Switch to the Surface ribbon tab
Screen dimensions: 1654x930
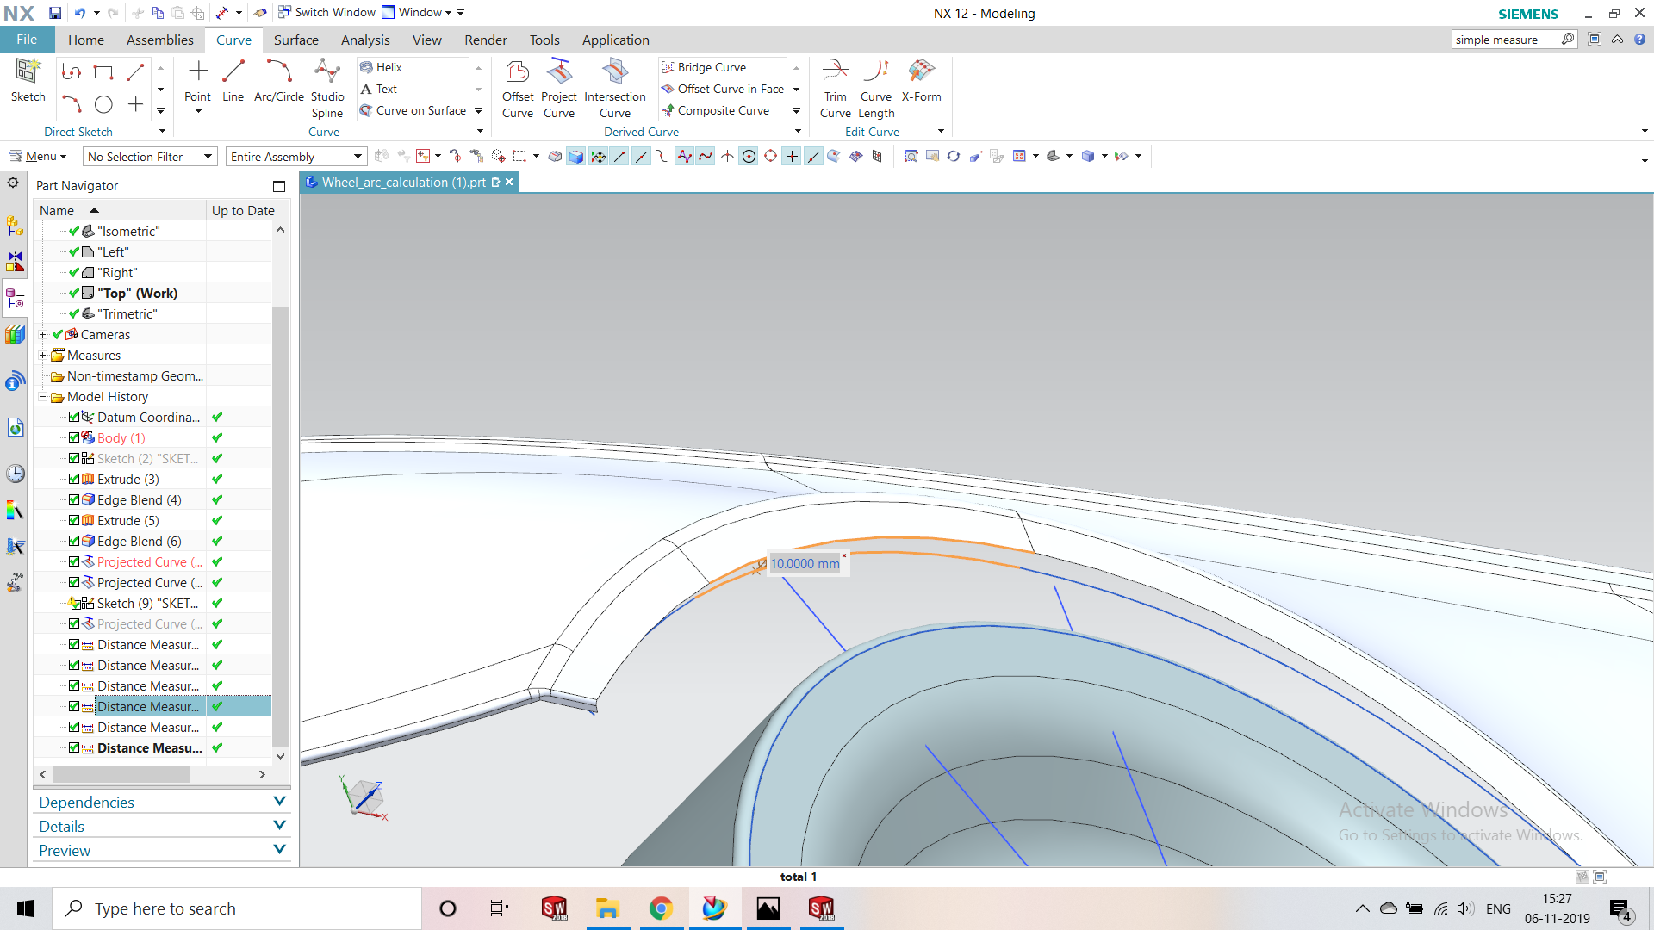[295, 40]
